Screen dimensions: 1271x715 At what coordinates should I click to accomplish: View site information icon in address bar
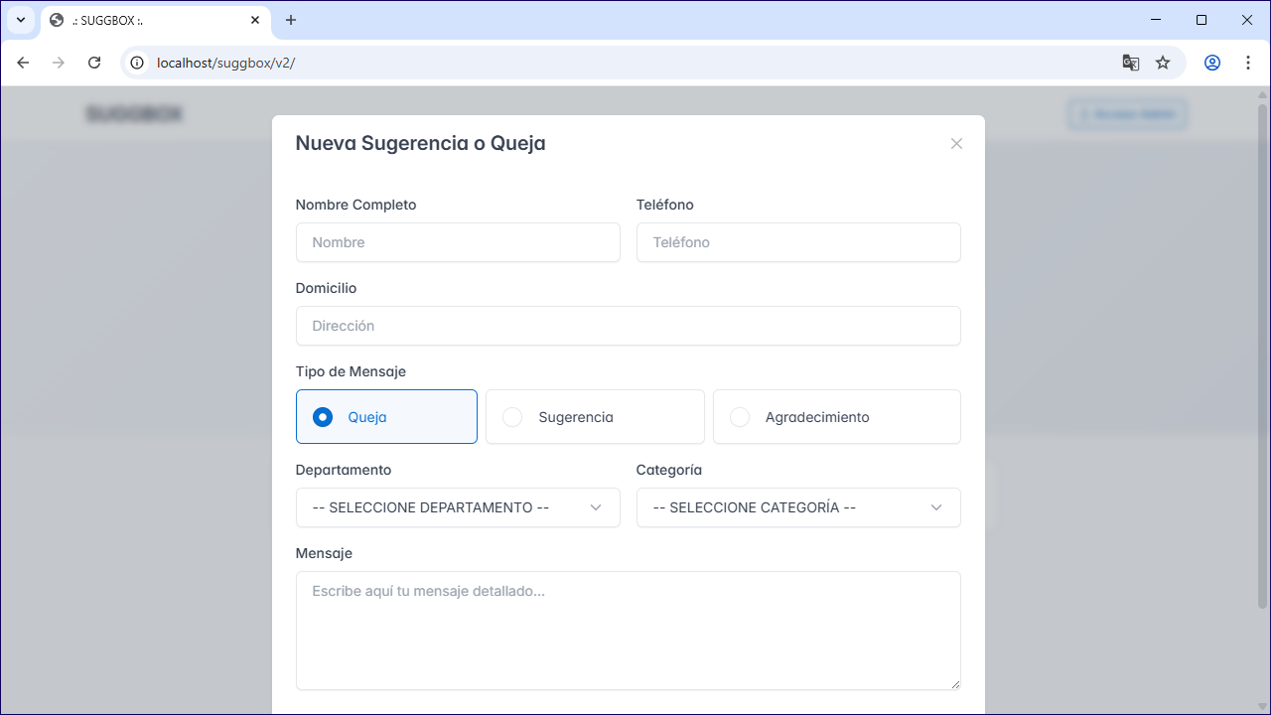(138, 63)
